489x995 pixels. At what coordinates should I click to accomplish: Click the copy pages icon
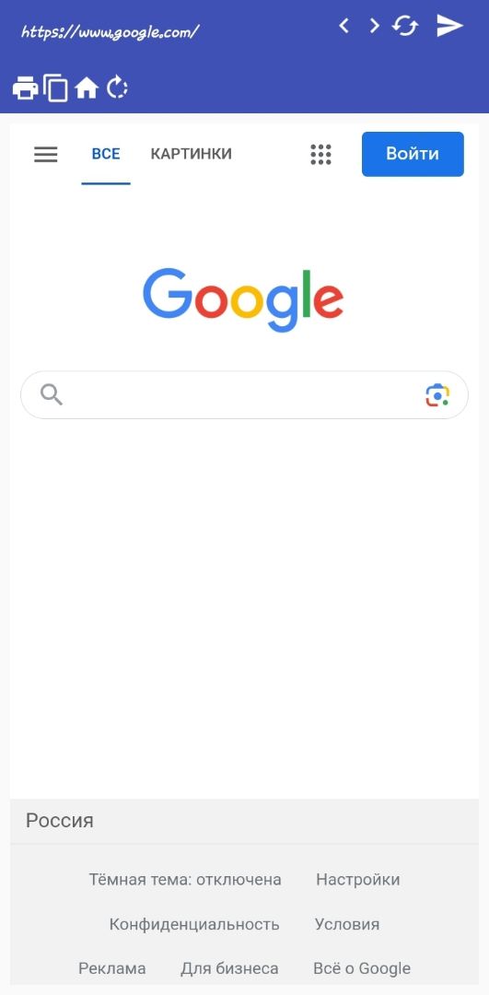(x=56, y=88)
